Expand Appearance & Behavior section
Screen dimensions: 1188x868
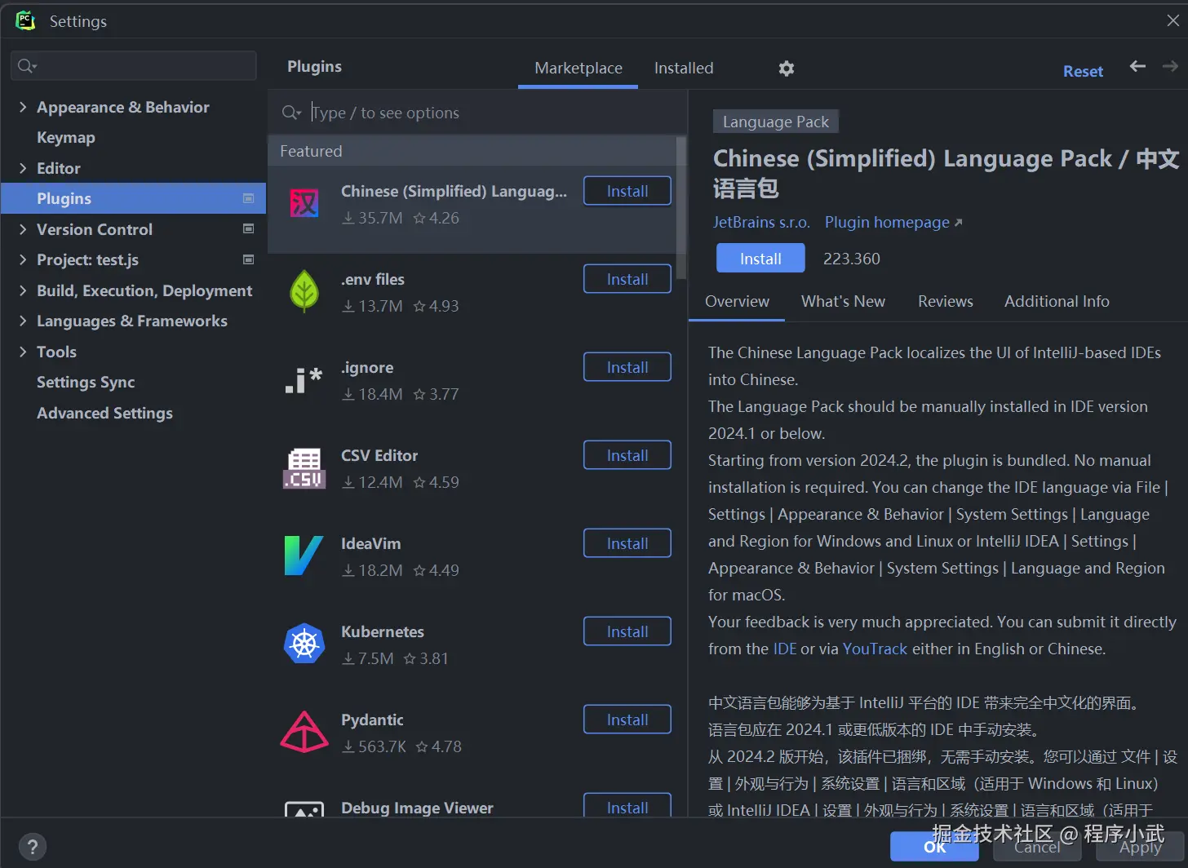(x=23, y=107)
